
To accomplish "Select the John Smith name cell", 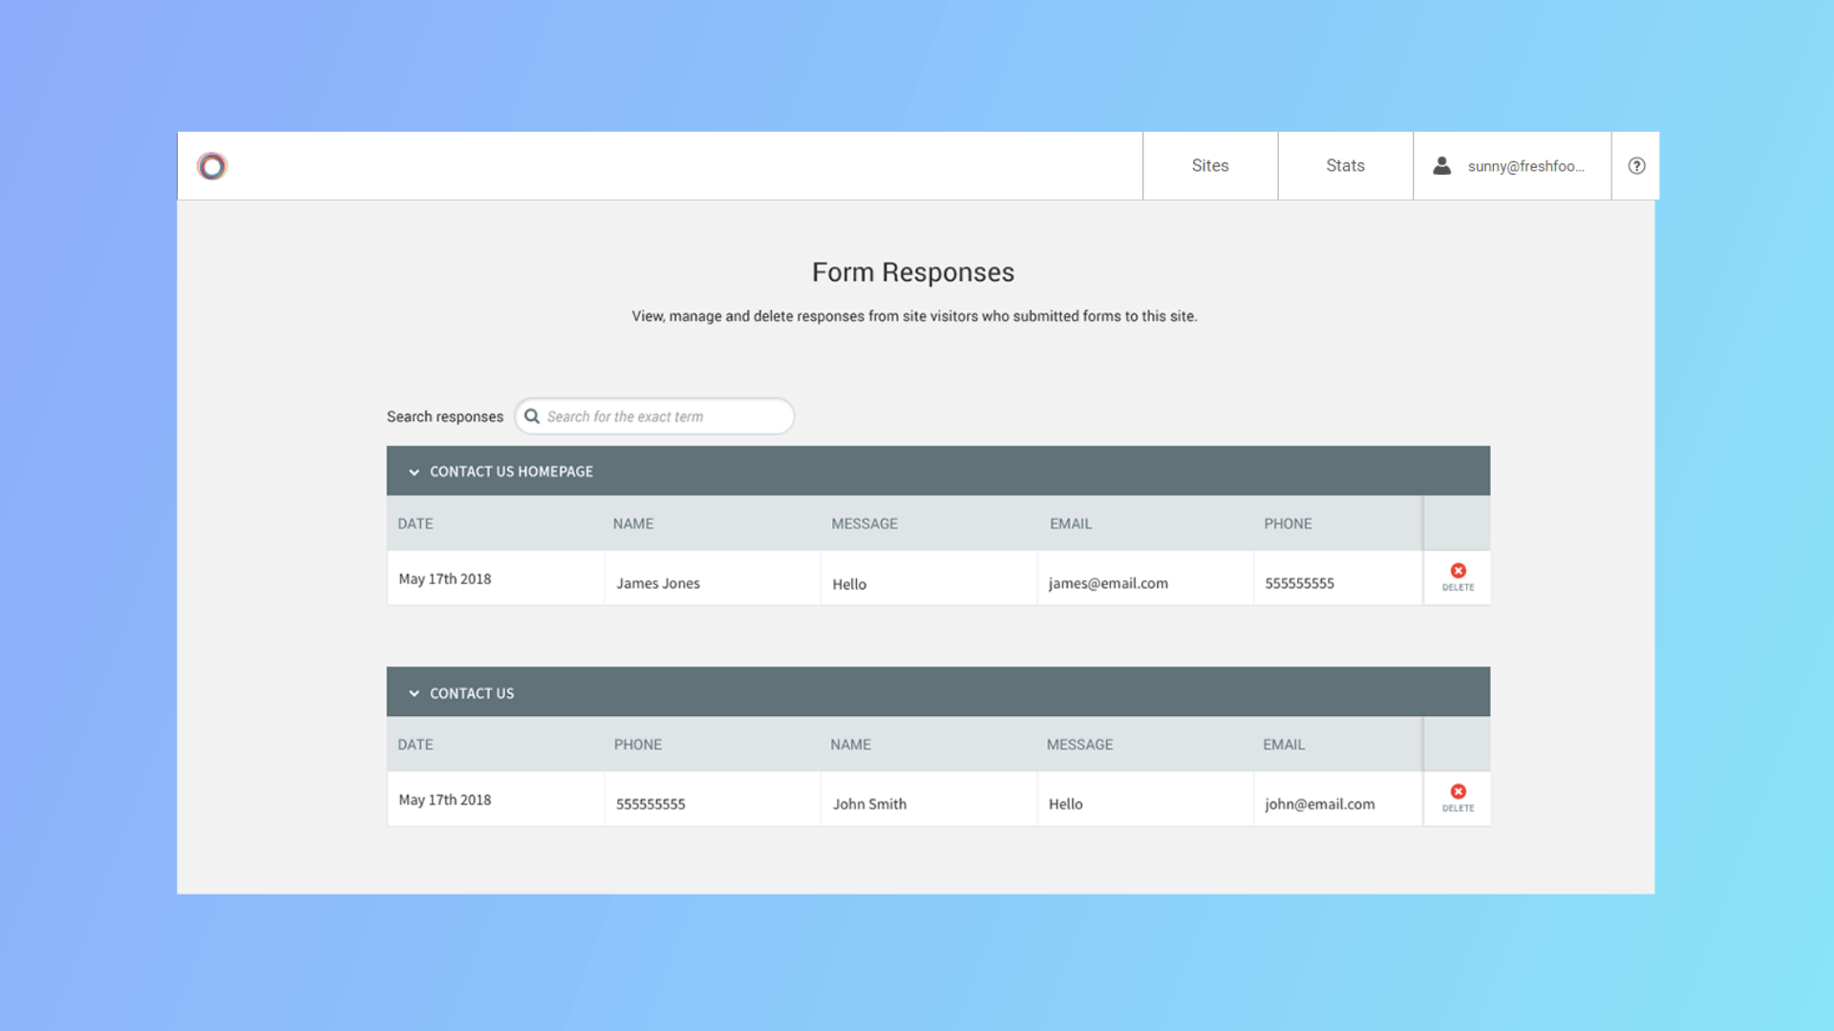I will coord(928,800).
